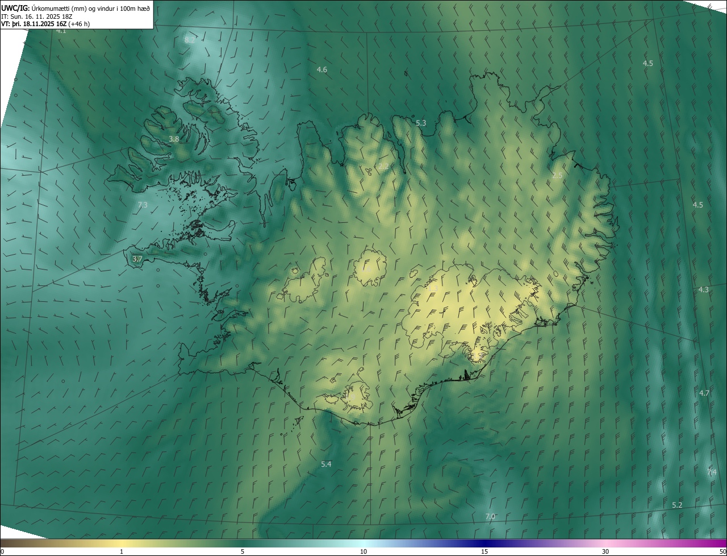The height and width of the screenshot is (556, 727).
Task: Click the 2.5 value label in east Iceland
Action: click(x=557, y=176)
